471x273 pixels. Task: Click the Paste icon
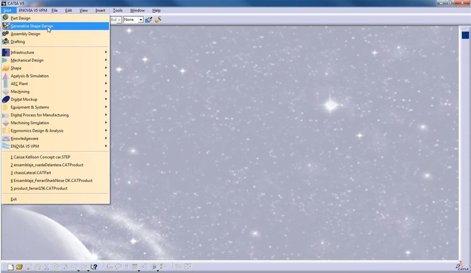tap(65, 267)
